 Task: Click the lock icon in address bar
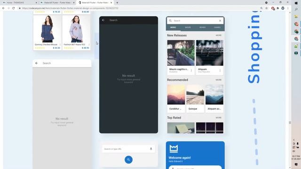(x=20, y=8)
